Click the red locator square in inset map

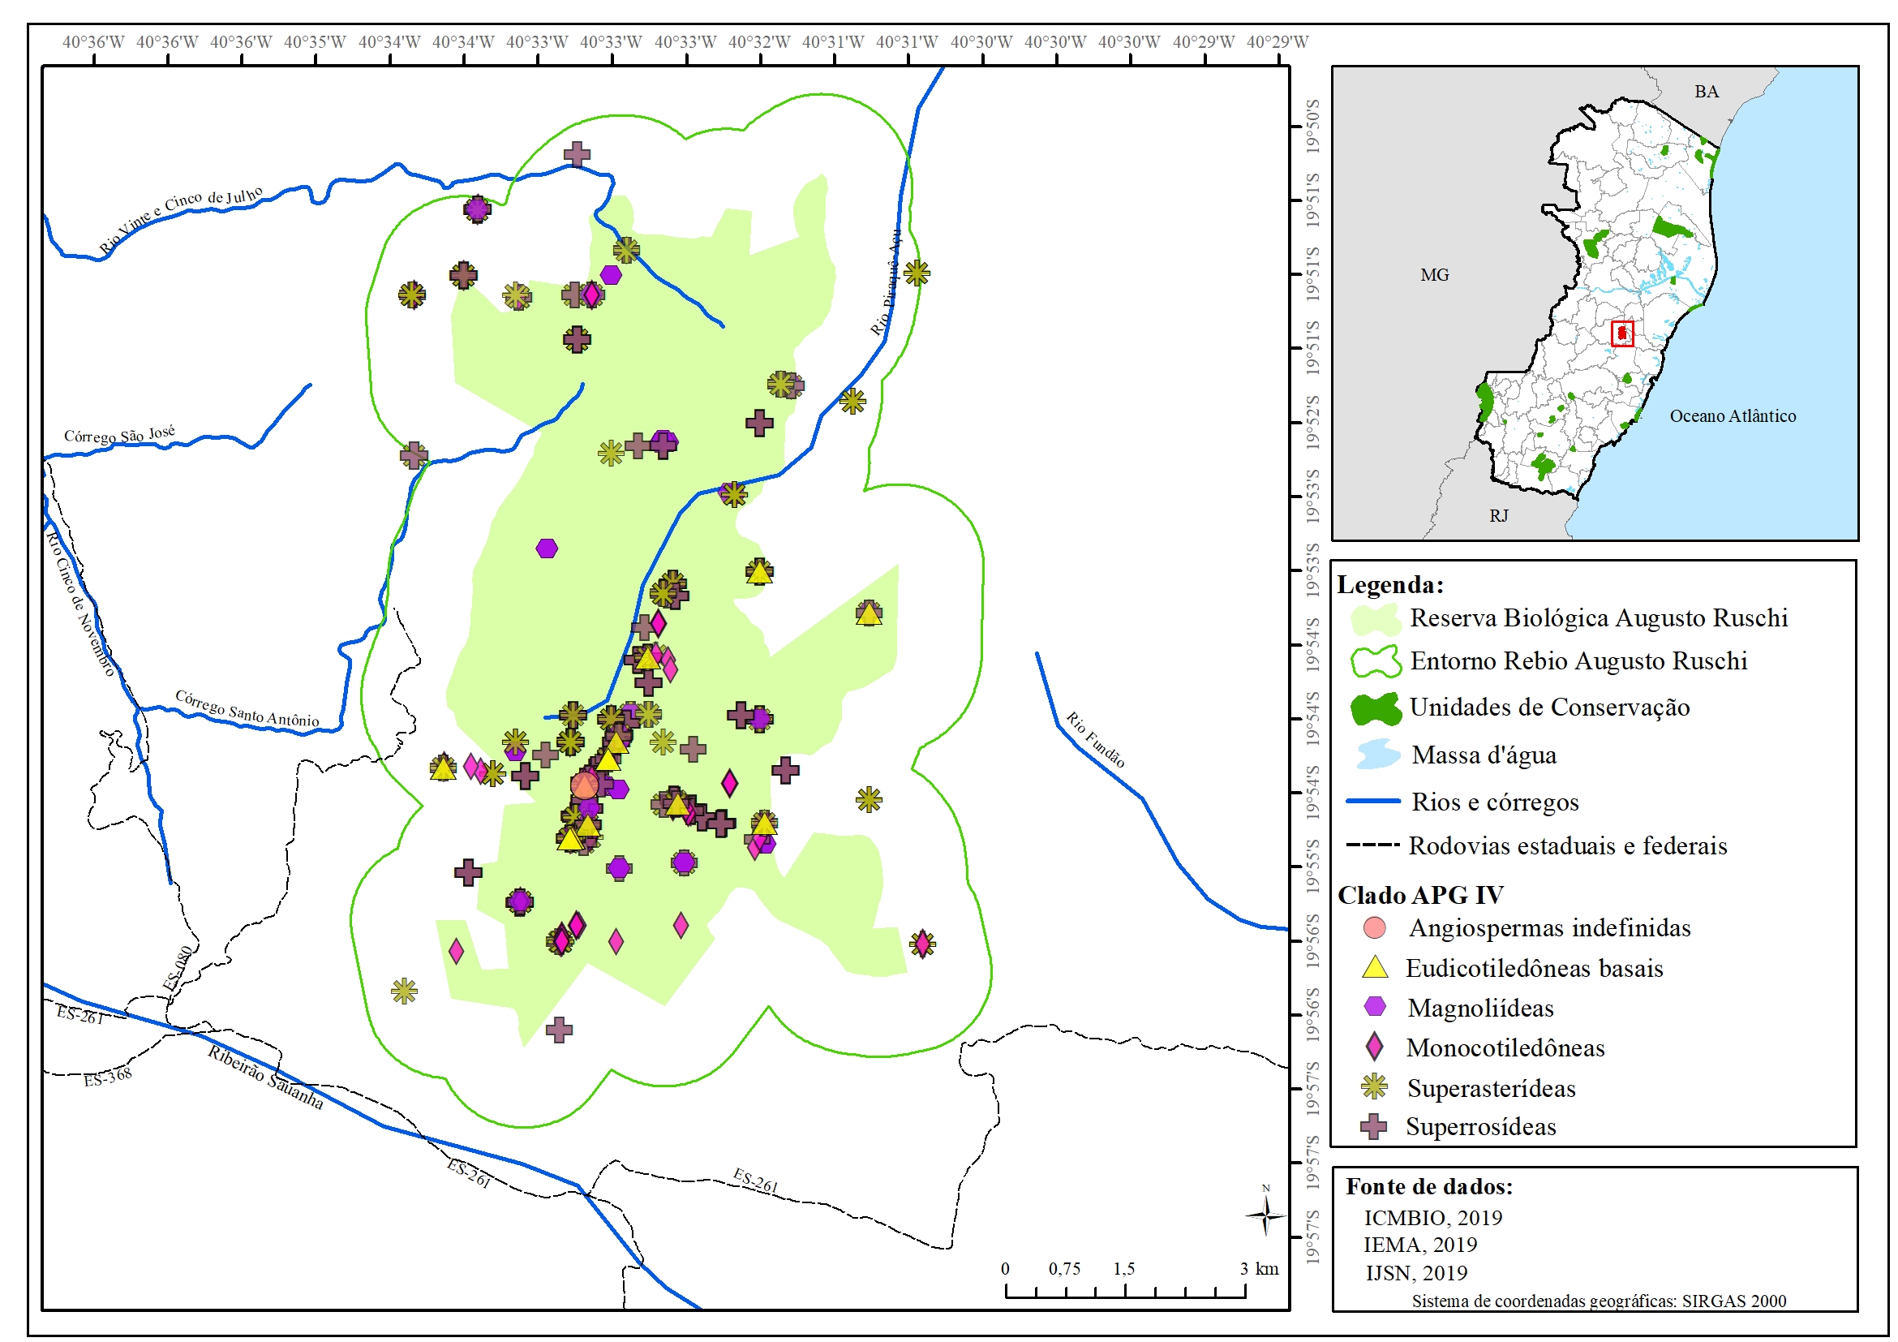[1622, 333]
